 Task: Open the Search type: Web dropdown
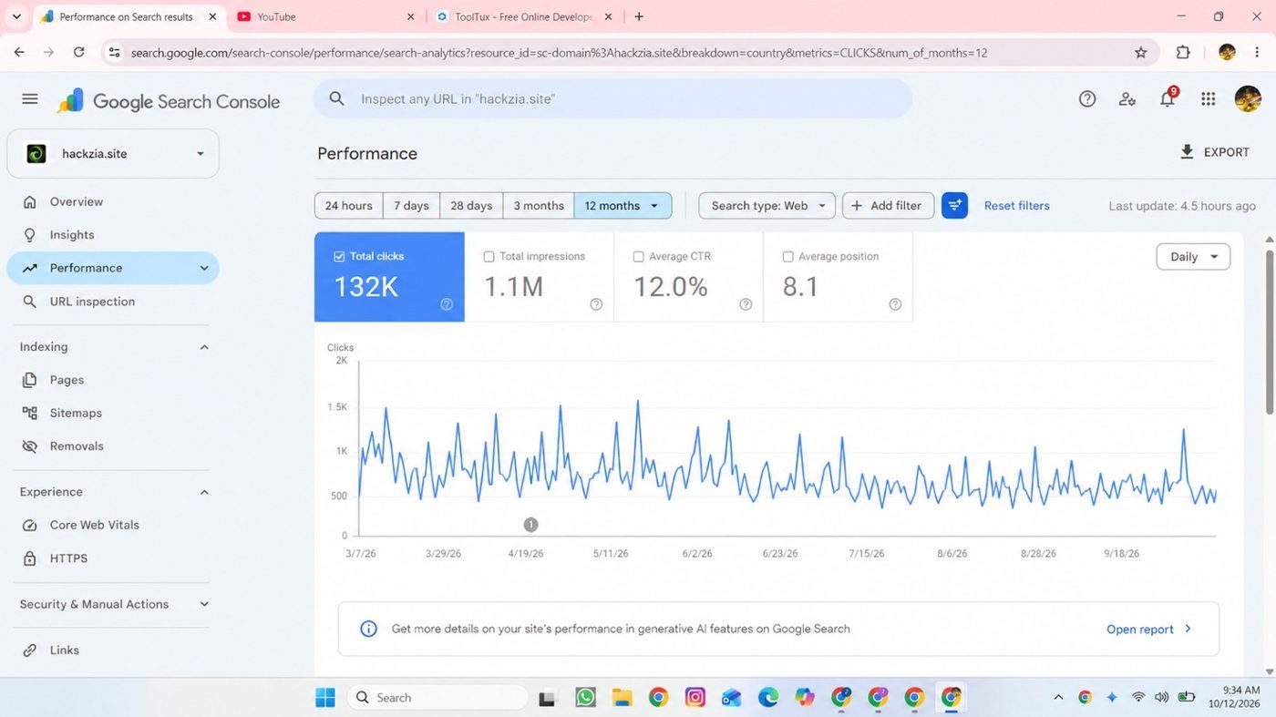click(x=767, y=206)
